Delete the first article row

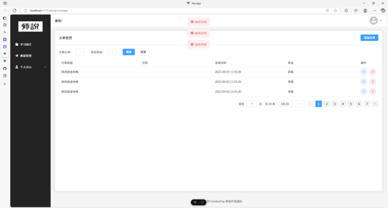click(x=372, y=72)
